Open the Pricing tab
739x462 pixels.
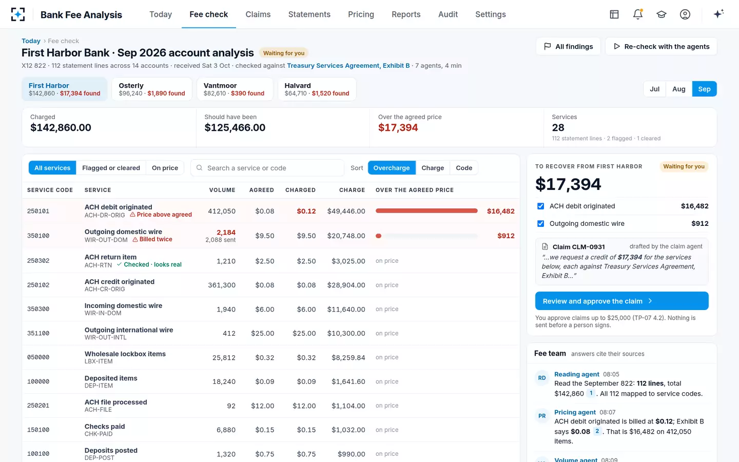[361, 14]
